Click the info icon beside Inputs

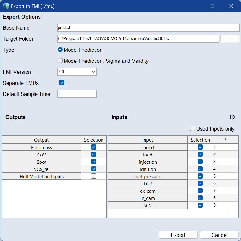[x=232, y=117]
